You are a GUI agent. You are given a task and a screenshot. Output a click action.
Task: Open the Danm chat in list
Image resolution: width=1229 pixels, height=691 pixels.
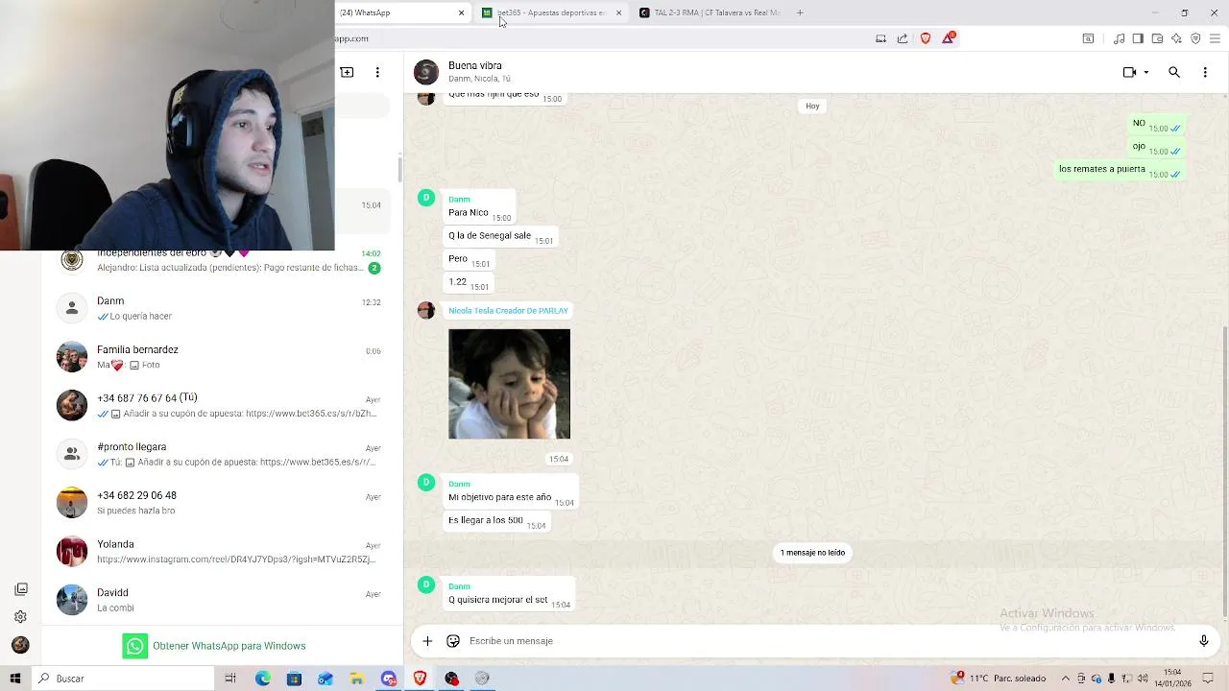tap(221, 308)
